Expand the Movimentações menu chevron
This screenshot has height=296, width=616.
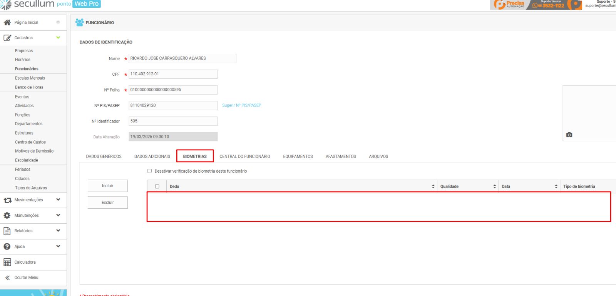[x=58, y=200]
